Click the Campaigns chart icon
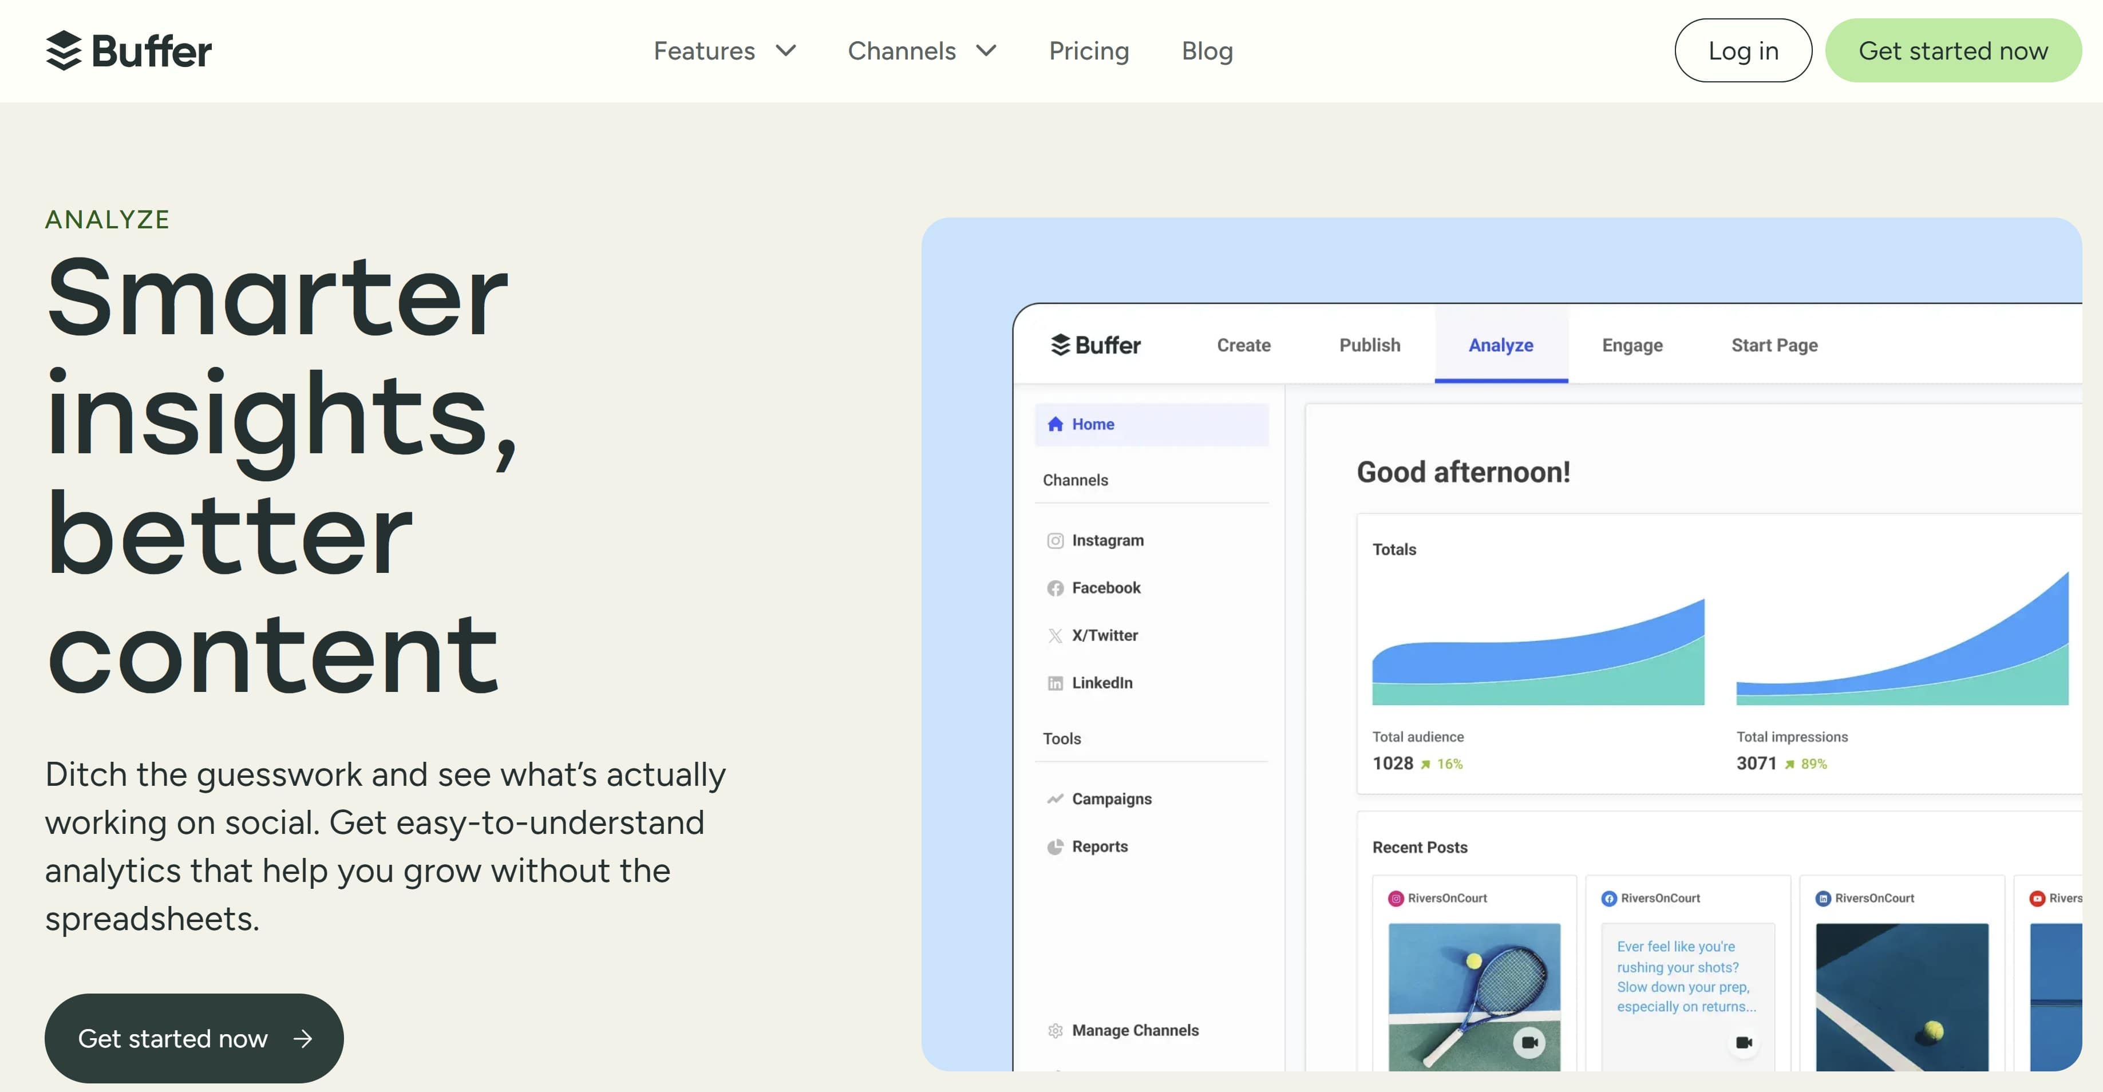 tap(1055, 799)
